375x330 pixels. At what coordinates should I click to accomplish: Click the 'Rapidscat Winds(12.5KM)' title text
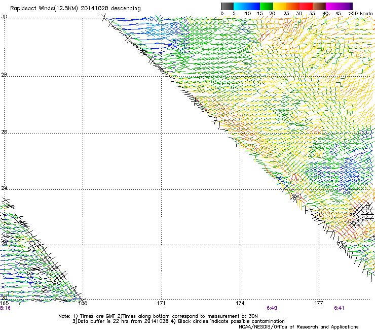pyautogui.click(x=44, y=9)
